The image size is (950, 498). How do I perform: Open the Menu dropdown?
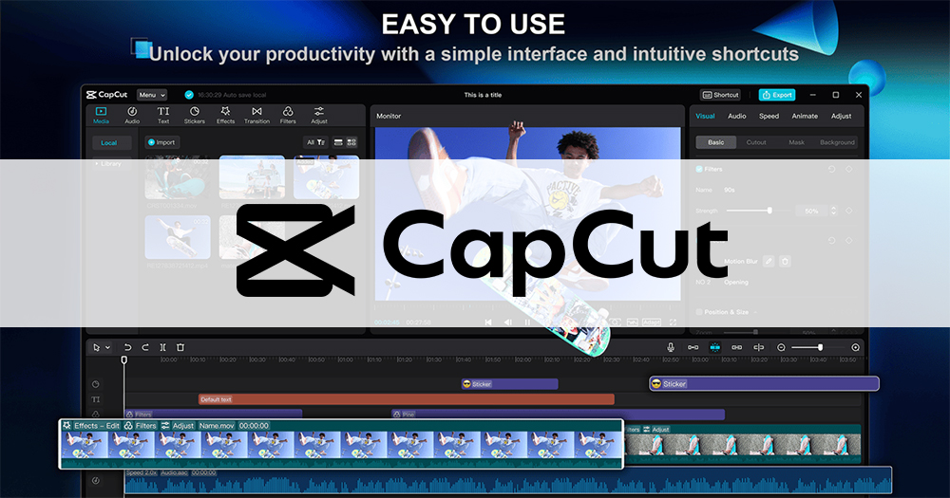[x=151, y=95]
